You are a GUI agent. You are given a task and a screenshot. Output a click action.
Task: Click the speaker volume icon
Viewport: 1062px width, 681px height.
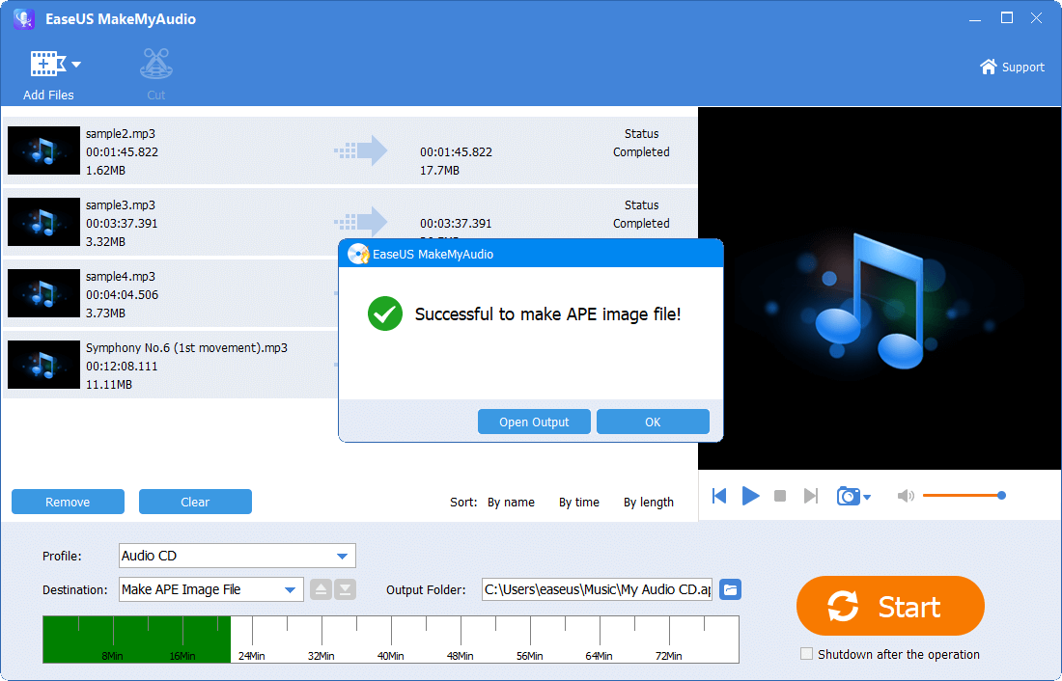906,495
